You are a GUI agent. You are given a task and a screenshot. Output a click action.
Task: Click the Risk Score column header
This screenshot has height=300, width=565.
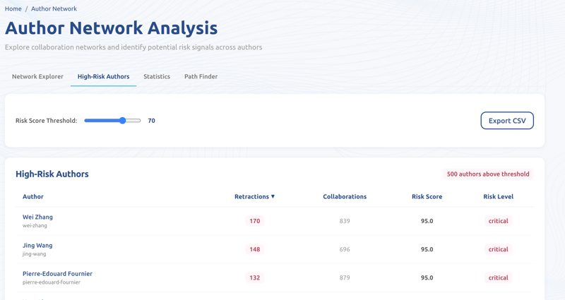click(427, 196)
